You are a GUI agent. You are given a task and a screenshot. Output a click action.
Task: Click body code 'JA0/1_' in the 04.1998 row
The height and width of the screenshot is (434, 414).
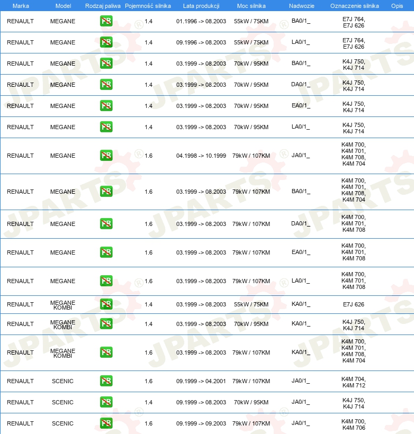[301, 155]
